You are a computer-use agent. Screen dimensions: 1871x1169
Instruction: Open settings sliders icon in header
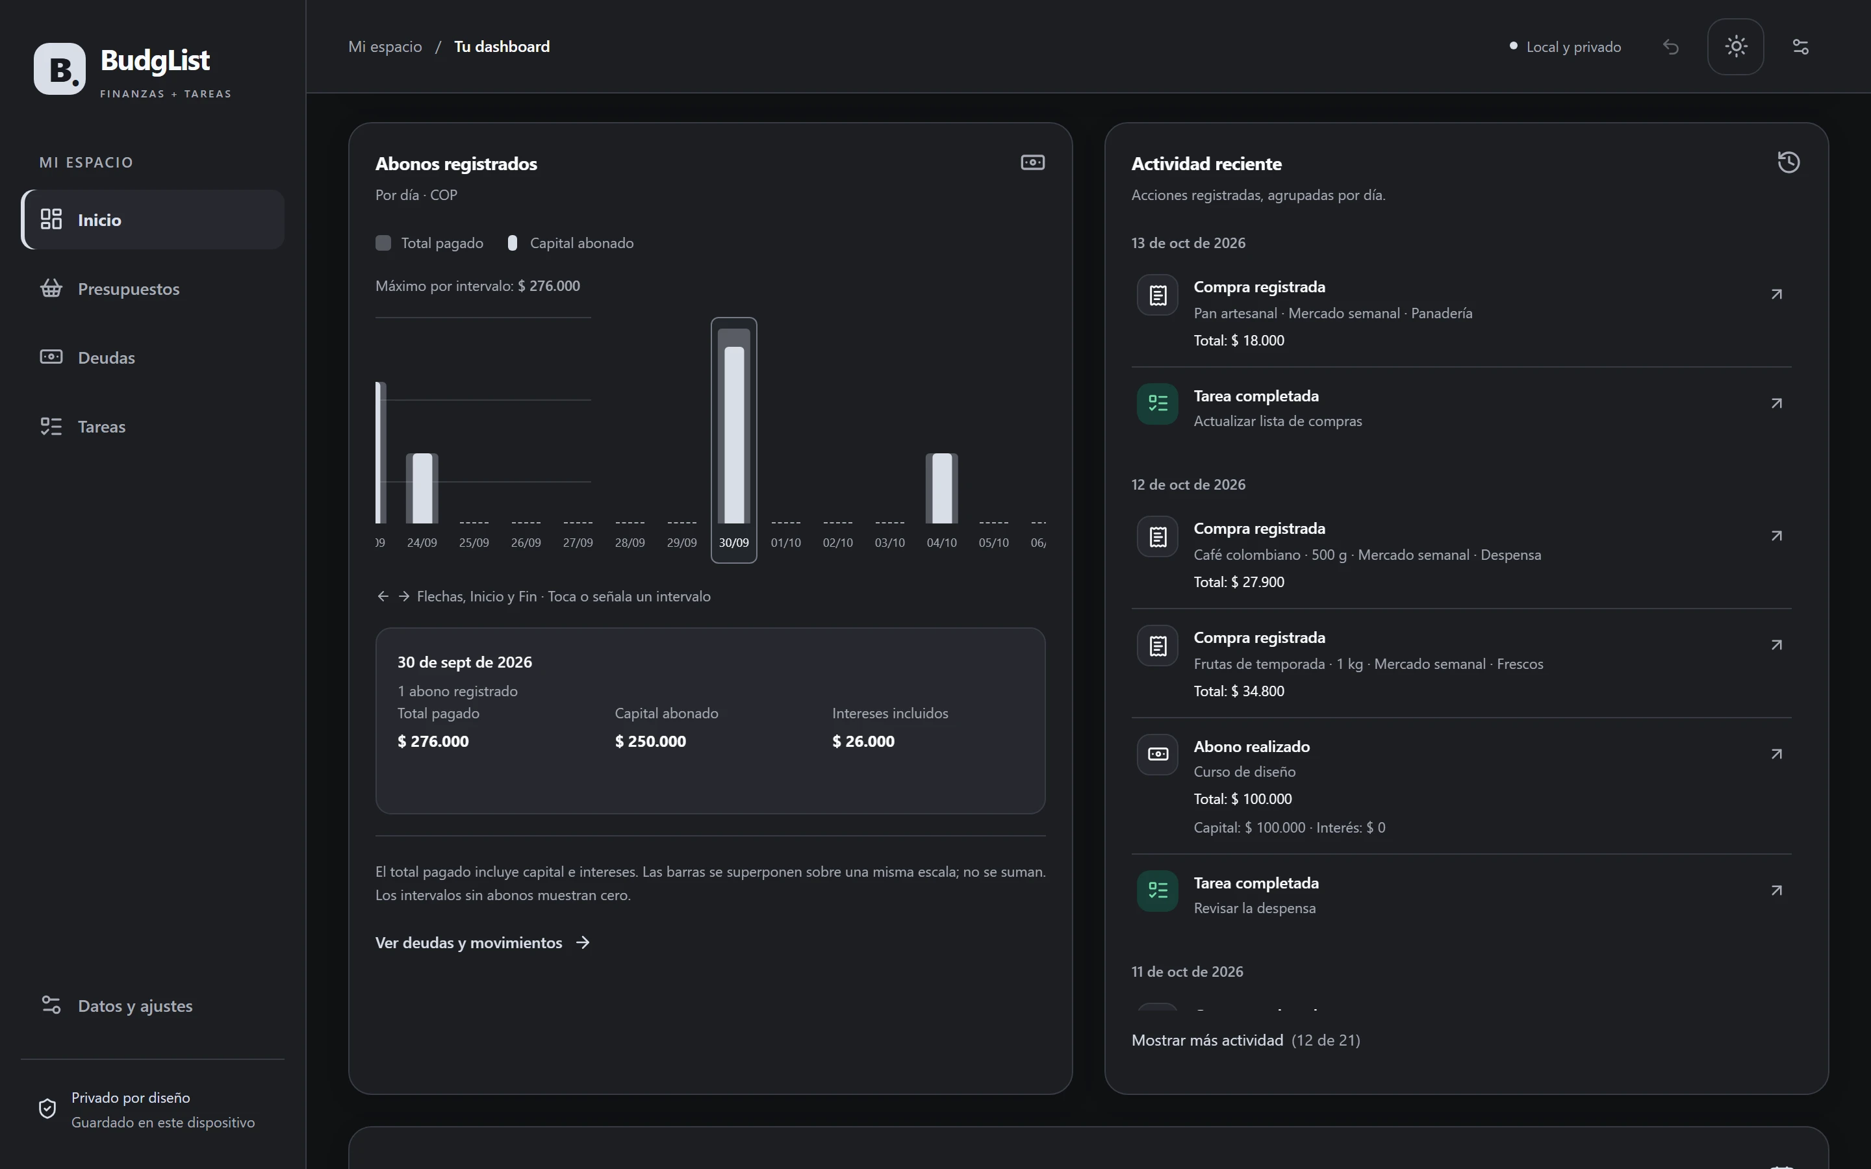[x=1801, y=47]
